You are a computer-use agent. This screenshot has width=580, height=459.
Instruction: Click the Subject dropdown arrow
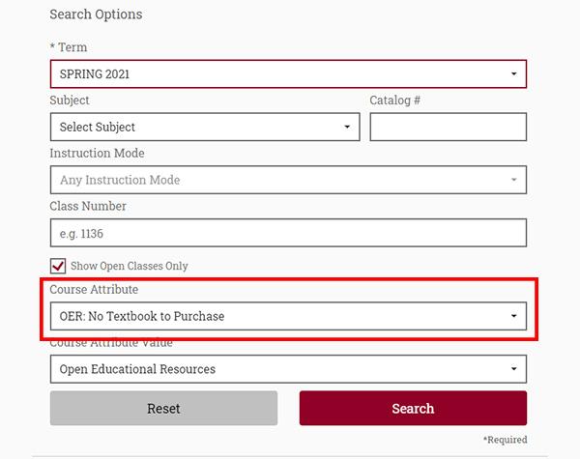347,127
